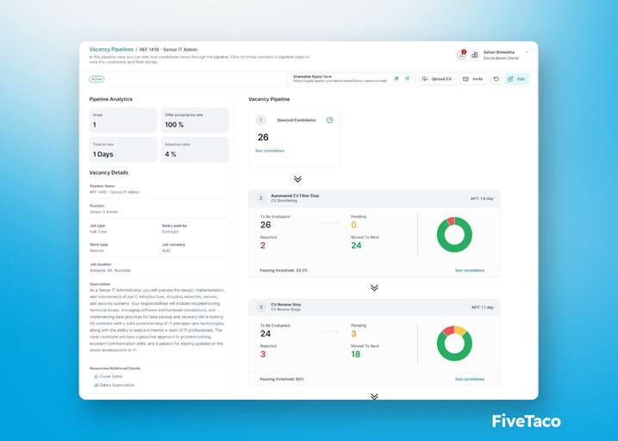Click See candidates in CV Review Step

[470, 379]
